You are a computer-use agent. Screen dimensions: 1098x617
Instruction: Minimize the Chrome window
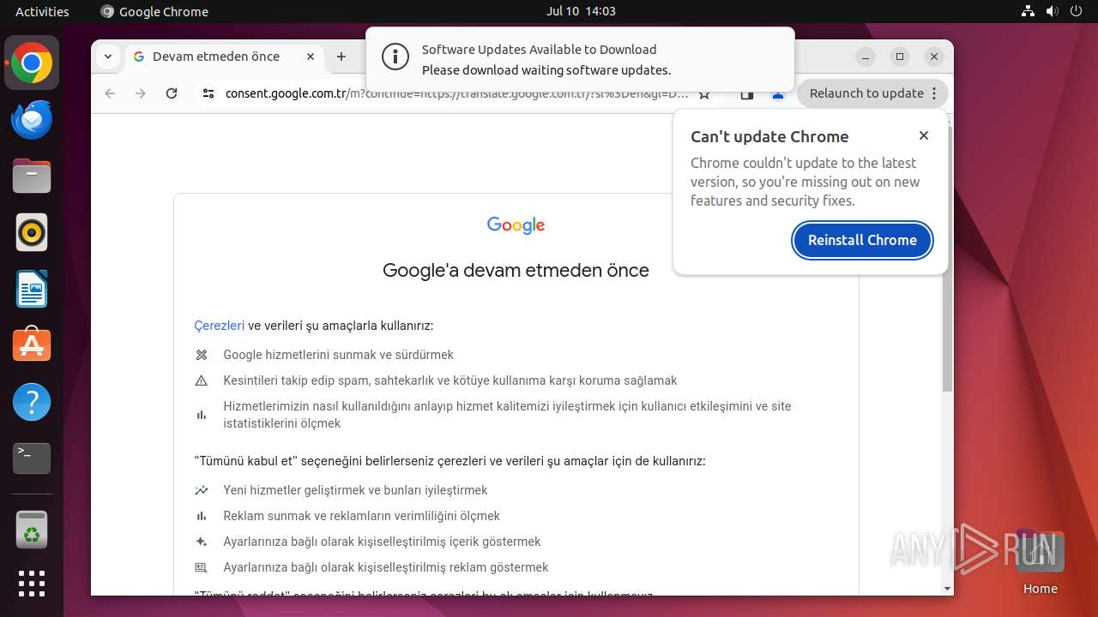(866, 57)
